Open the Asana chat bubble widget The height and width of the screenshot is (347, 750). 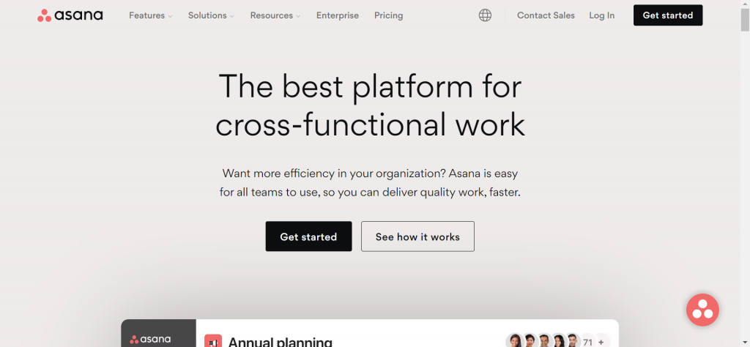pos(702,310)
